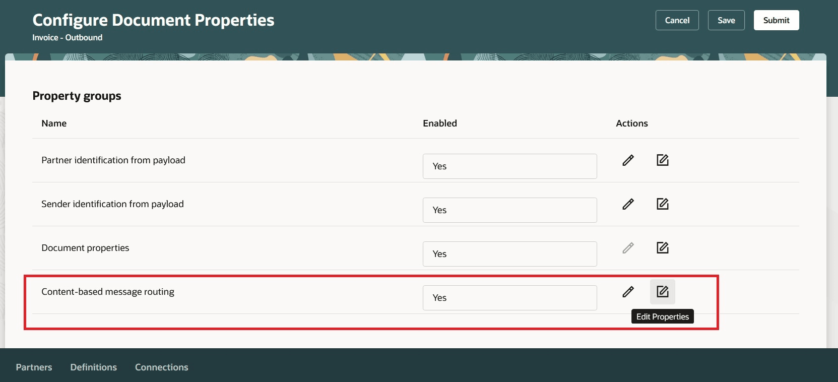Open Edit Properties for Document properties row
Screen dimensions: 838x382
pos(663,248)
